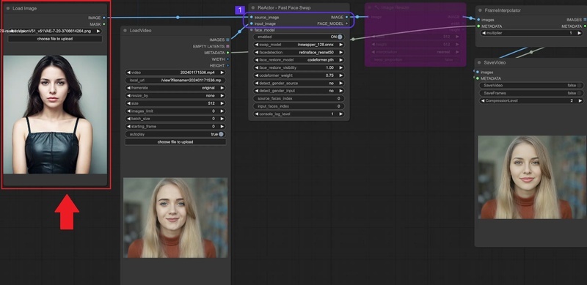The height and width of the screenshot is (285, 587).
Task: Click the SaveVideo node collapse dot
Action: click(479, 62)
